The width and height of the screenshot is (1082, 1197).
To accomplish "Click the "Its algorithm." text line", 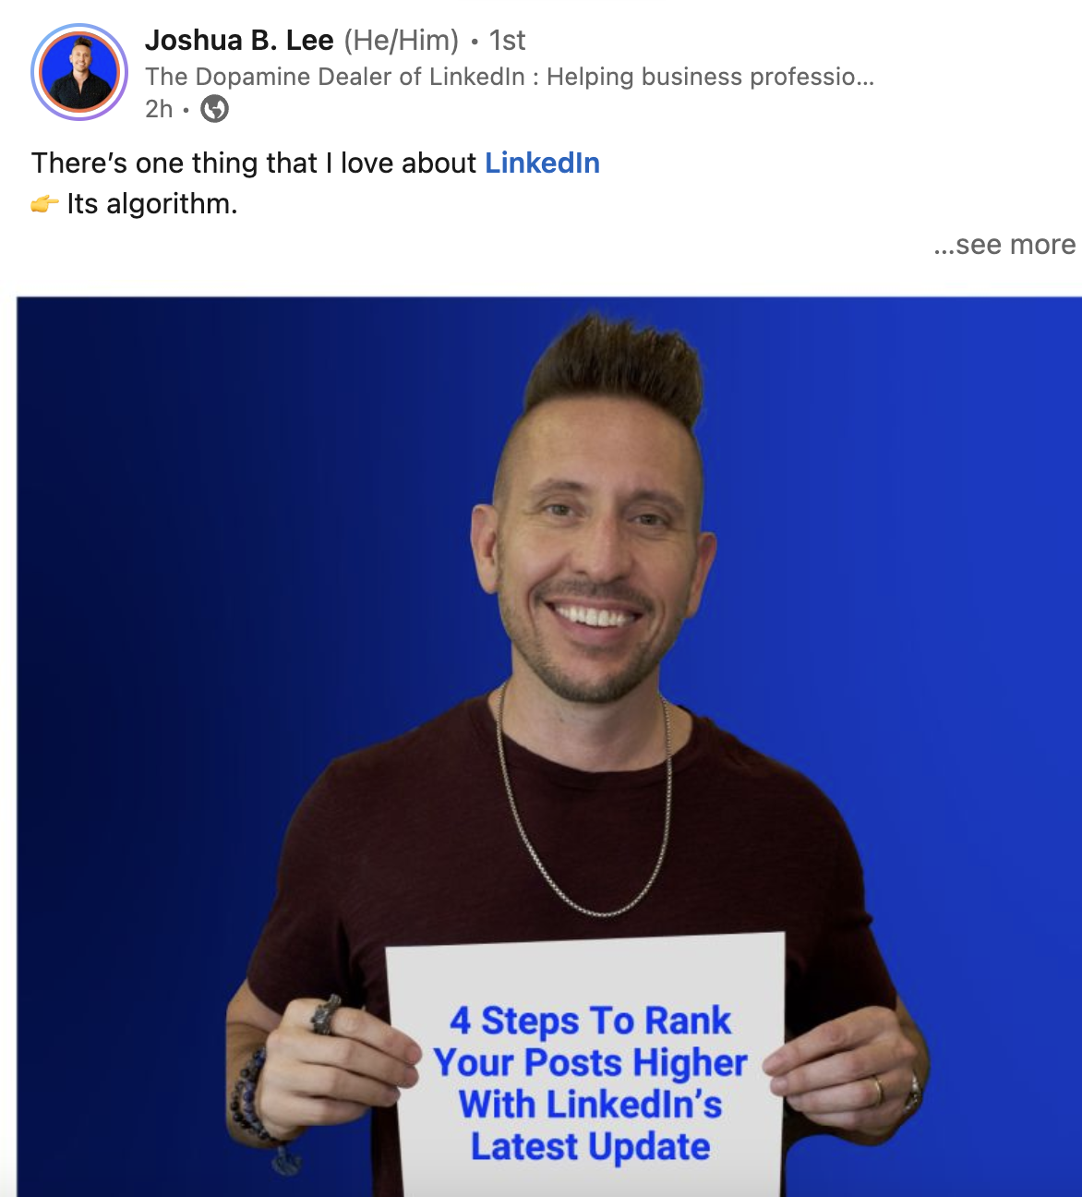I will point(152,203).
